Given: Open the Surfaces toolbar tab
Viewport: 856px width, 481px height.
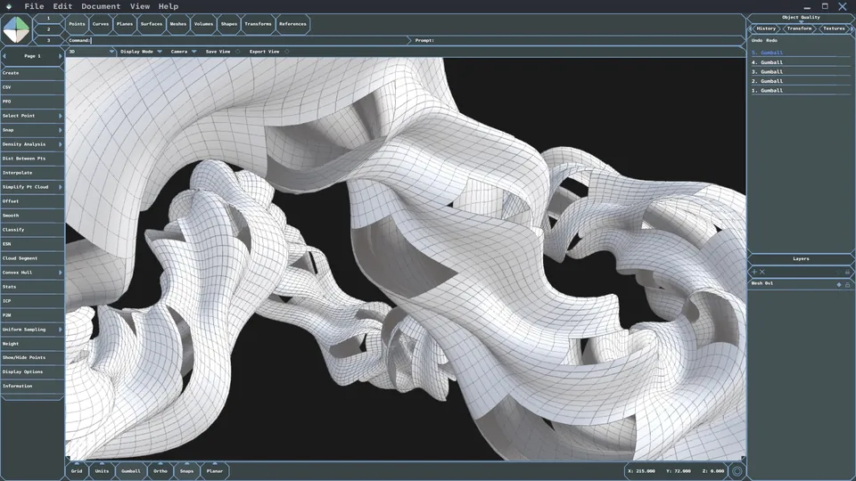Looking at the screenshot, I should pyautogui.click(x=152, y=24).
